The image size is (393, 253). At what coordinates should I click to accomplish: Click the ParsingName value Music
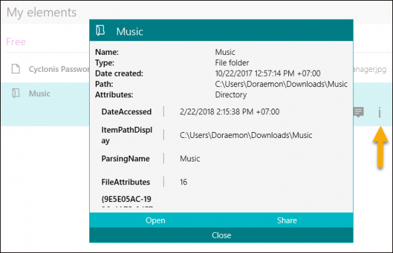pyautogui.click(x=190, y=159)
